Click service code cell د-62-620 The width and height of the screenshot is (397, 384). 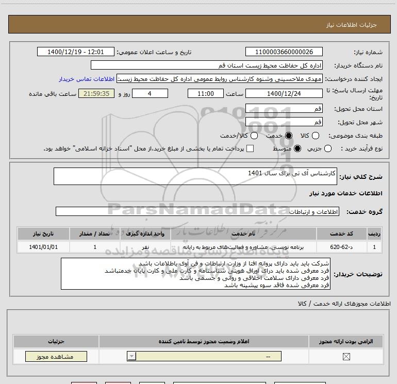(x=341, y=247)
